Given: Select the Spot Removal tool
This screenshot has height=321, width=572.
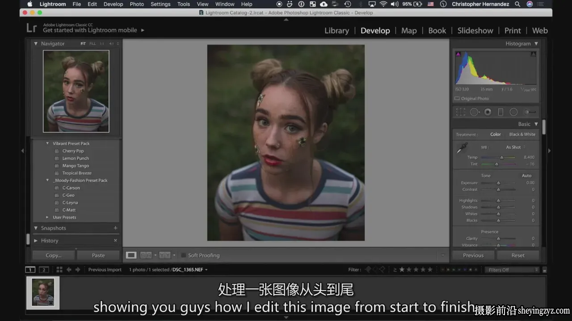Looking at the screenshot, I should tap(474, 112).
